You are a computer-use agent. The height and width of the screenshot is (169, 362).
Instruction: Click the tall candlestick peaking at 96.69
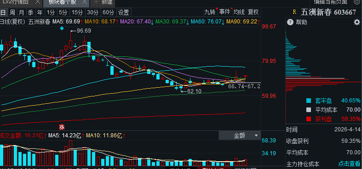point(71,40)
